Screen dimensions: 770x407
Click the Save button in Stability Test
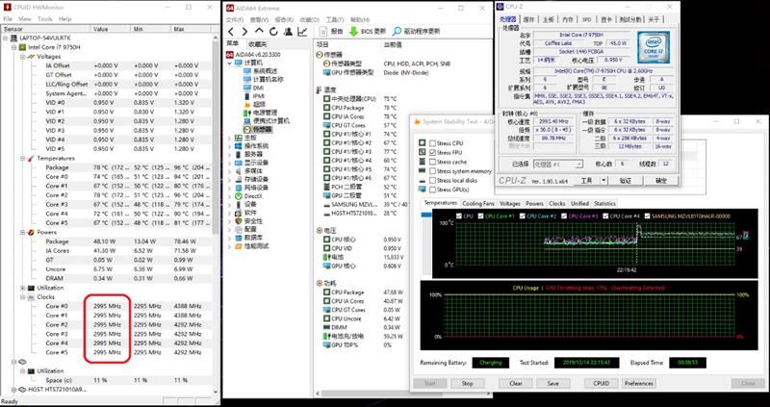[552, 384]
